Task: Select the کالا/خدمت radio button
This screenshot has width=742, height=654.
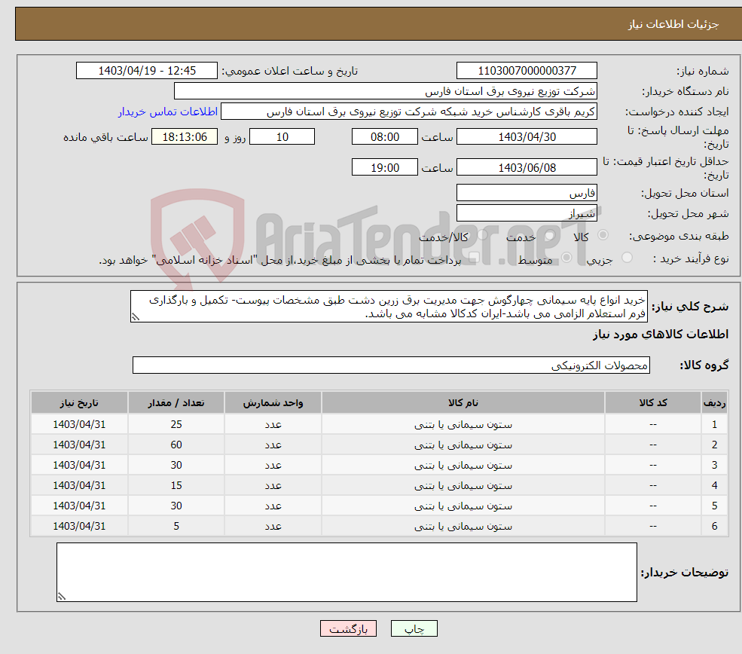Action: pyautogui.click(x=483, y=235)
